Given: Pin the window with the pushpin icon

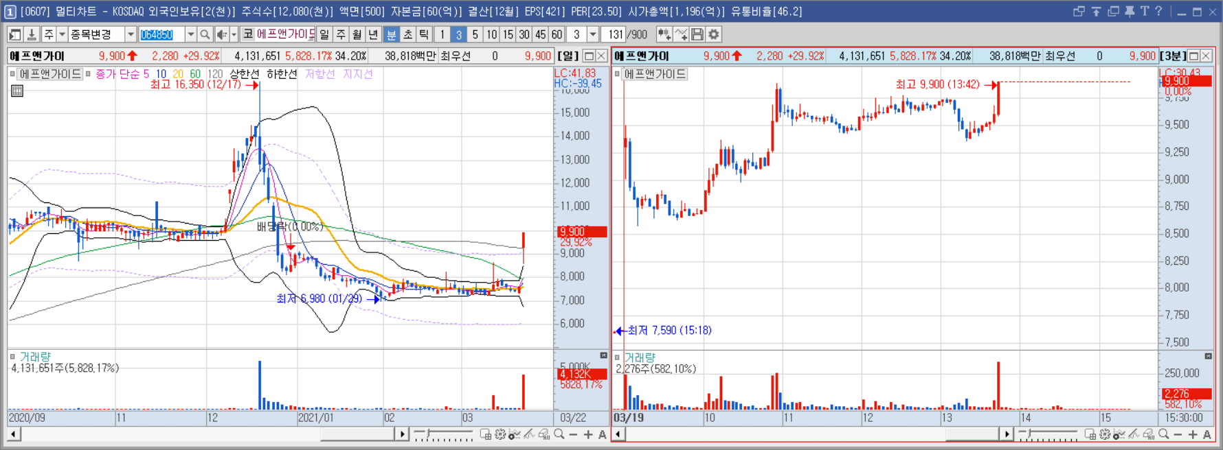Looking at the screenshot, I should pyautogui.click(x=1130, y=11).
